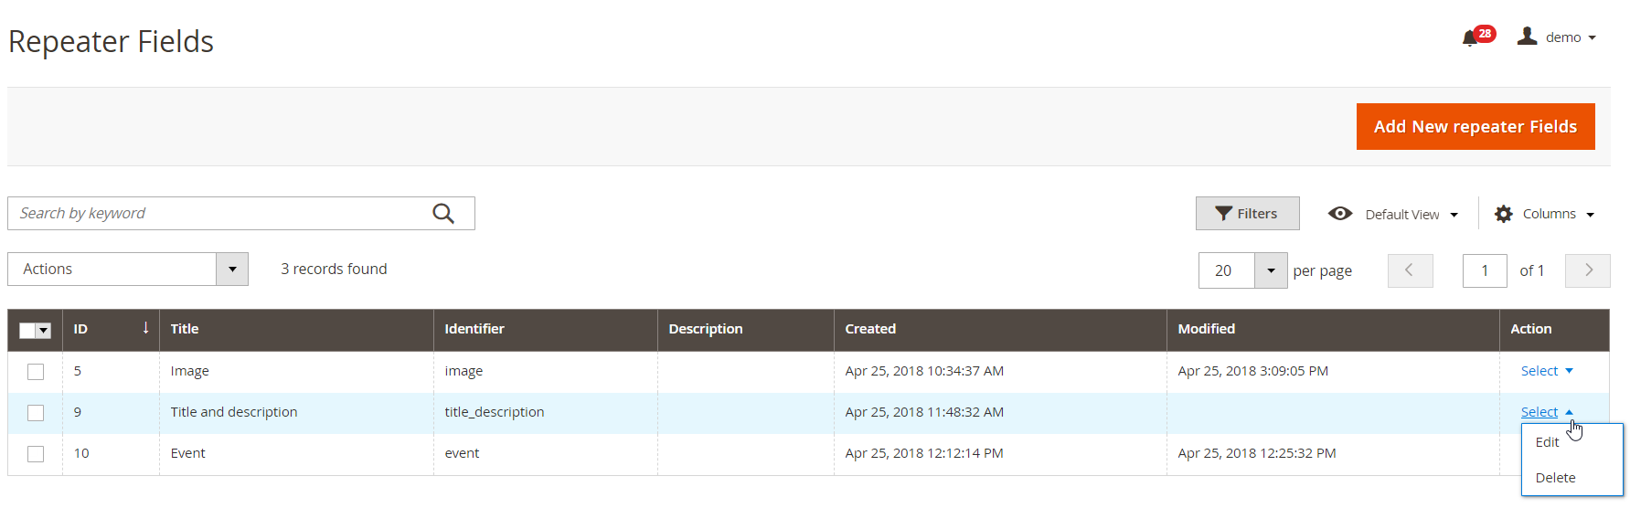Open the notifications bell icon

(x=1470, y=37)
